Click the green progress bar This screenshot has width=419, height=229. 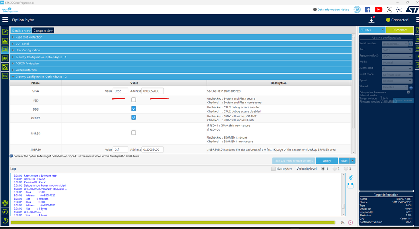tap(173, 222)
